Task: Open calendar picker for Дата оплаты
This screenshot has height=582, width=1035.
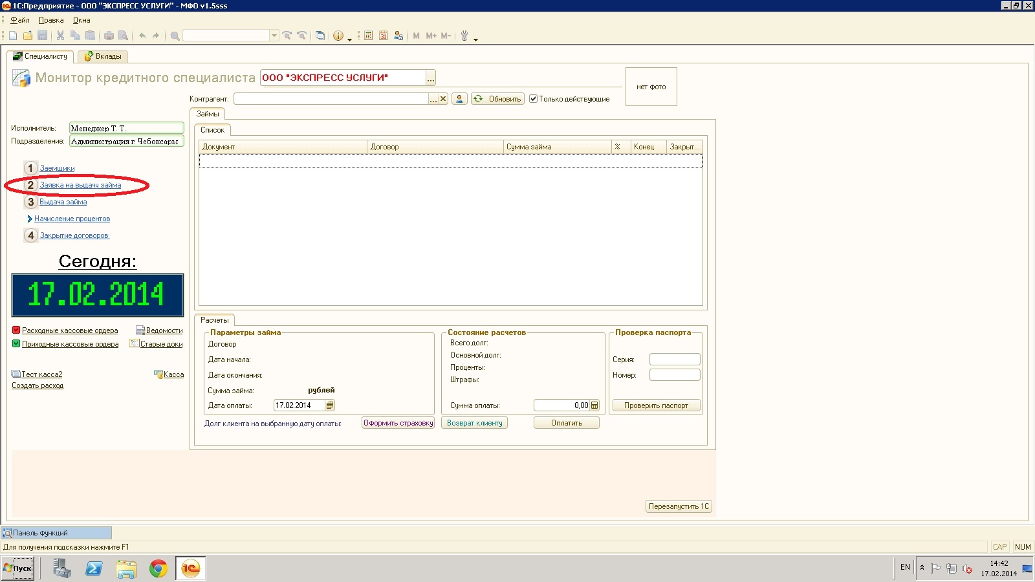Action: tap(330, 405)
